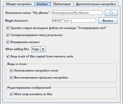
Task: Select the Альбом tab
Action: coord(42,4)
